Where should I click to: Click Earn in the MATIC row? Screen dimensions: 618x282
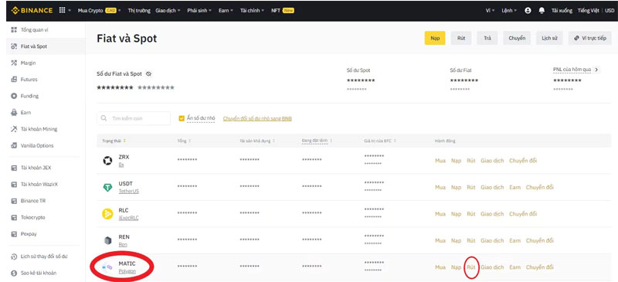point(514,267)
